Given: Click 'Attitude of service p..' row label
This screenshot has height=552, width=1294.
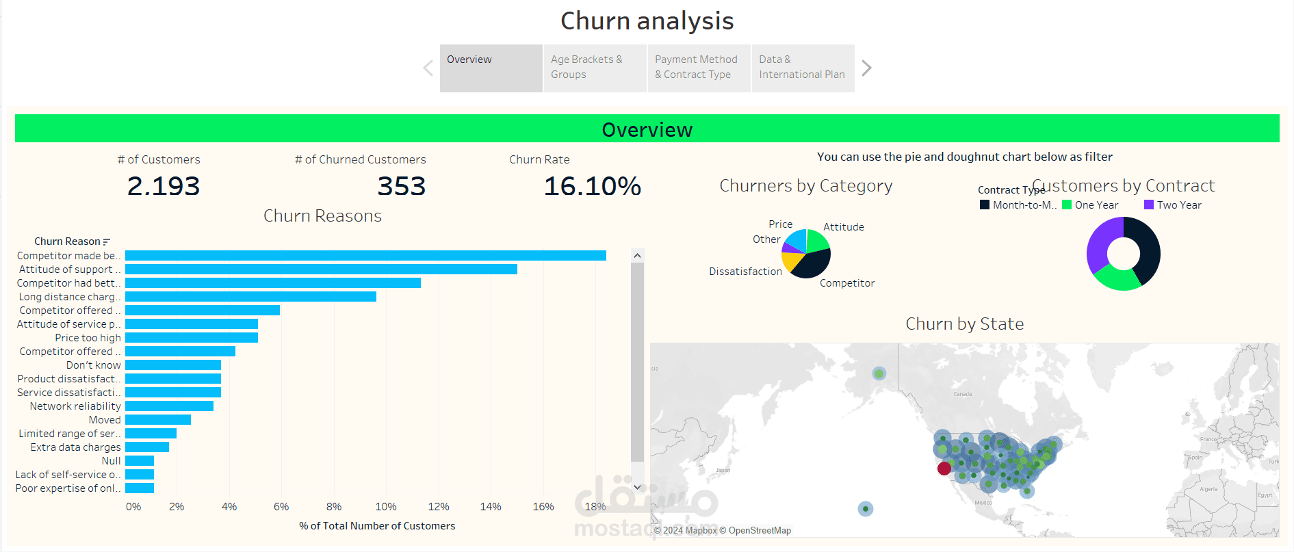Looking at the screenshot, I should (x=68, y=324).
